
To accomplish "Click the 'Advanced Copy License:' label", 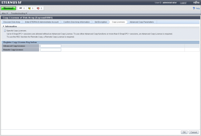I will [x=14, y=46].
